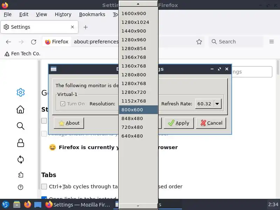Open the Firefox hamburger application menu
The width and height of the screenshot is (280, 210).
[272, 42]
